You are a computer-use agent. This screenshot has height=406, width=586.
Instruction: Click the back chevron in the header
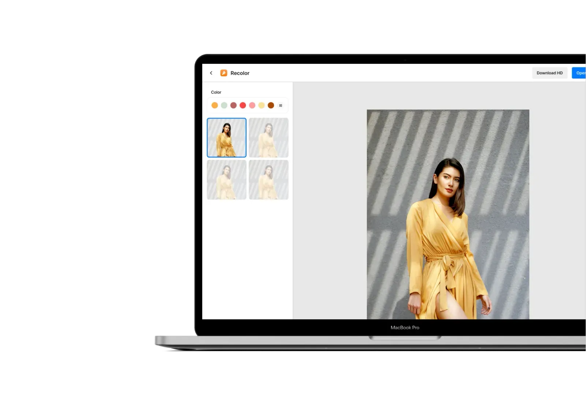211,73
